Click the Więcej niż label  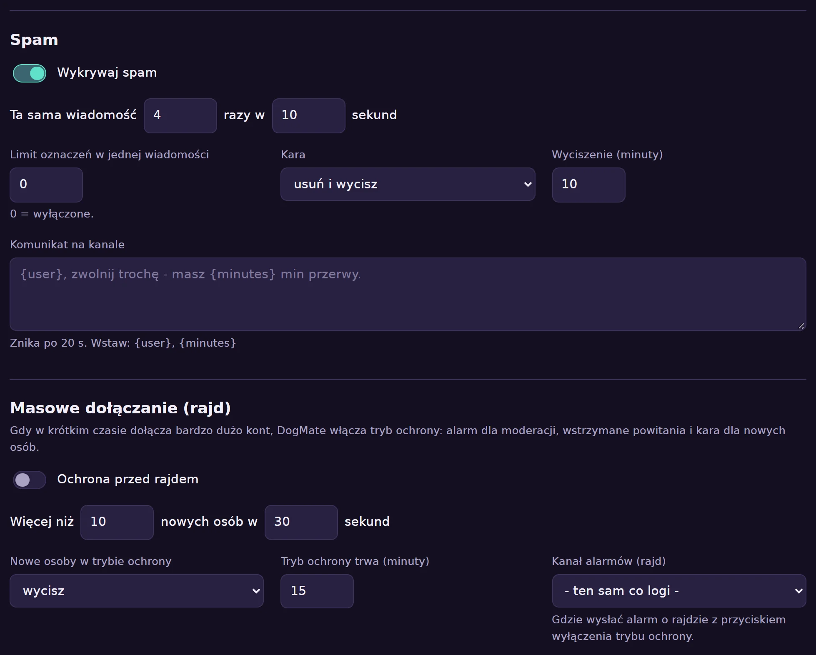click(x=42, y=522)
